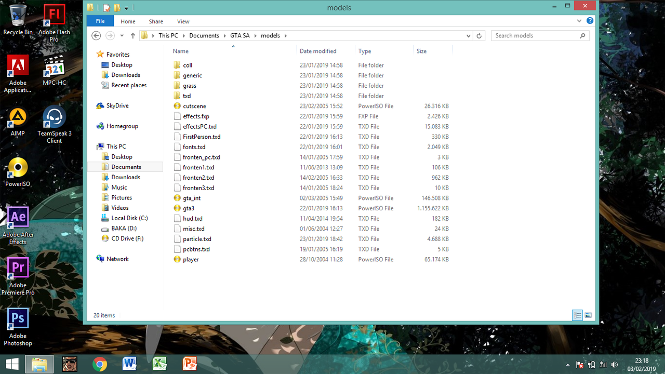The height and width of the screenshot is (374, 665).
Task: Click Documents in the address breadcrumb
Action: pos(204,36)
